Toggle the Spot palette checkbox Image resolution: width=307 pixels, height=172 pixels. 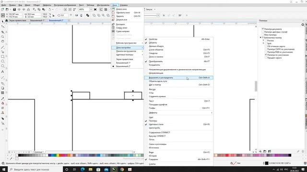(x=266, y=43)
